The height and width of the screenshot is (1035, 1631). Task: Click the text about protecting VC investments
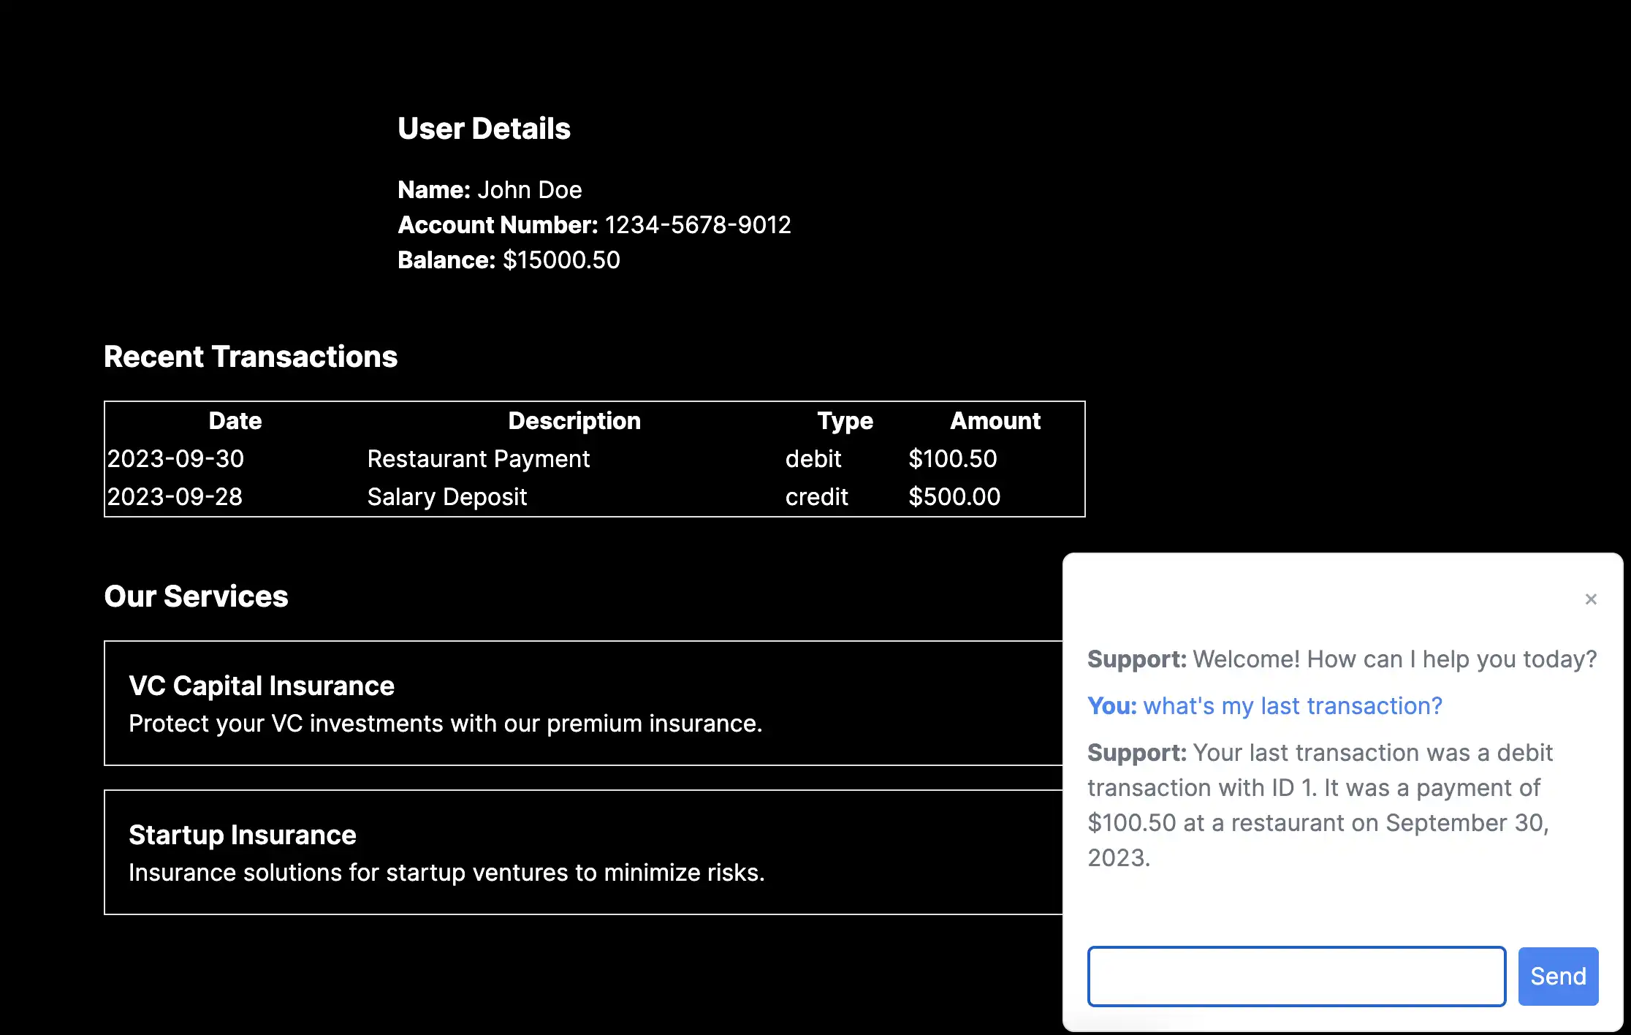click(x=446, y=724)
